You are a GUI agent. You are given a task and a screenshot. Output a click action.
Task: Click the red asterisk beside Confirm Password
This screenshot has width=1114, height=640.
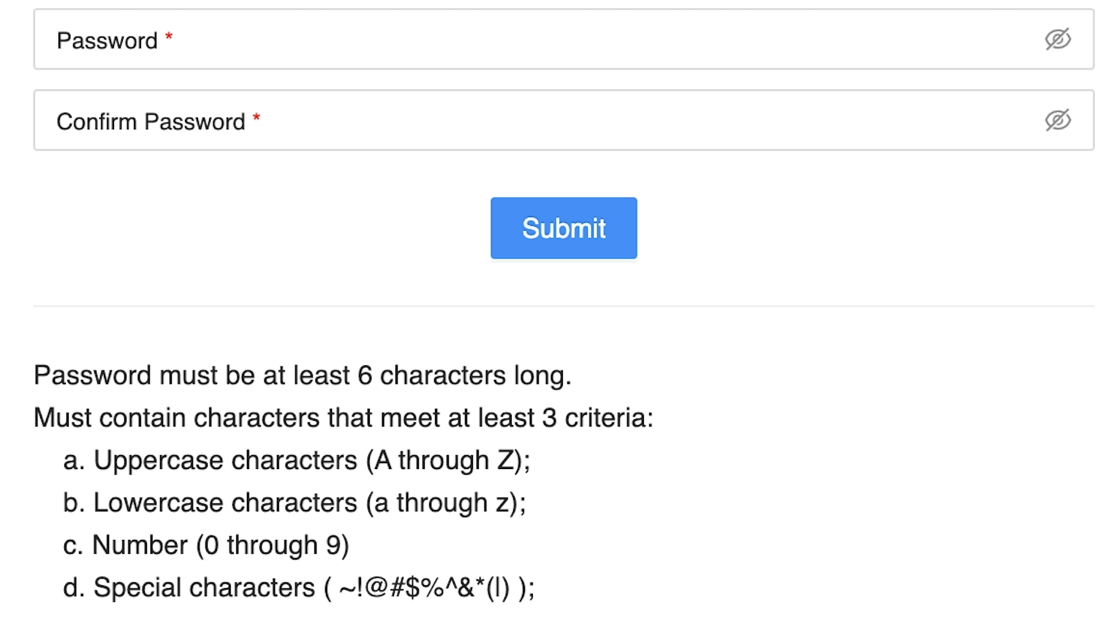tap(257, 117)
